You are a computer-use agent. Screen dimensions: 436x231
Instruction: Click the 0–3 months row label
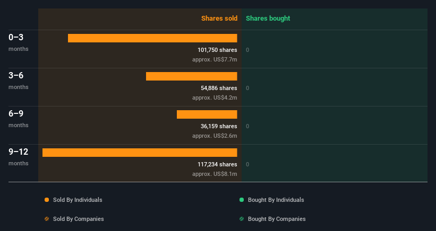click(x=19, y=42)
